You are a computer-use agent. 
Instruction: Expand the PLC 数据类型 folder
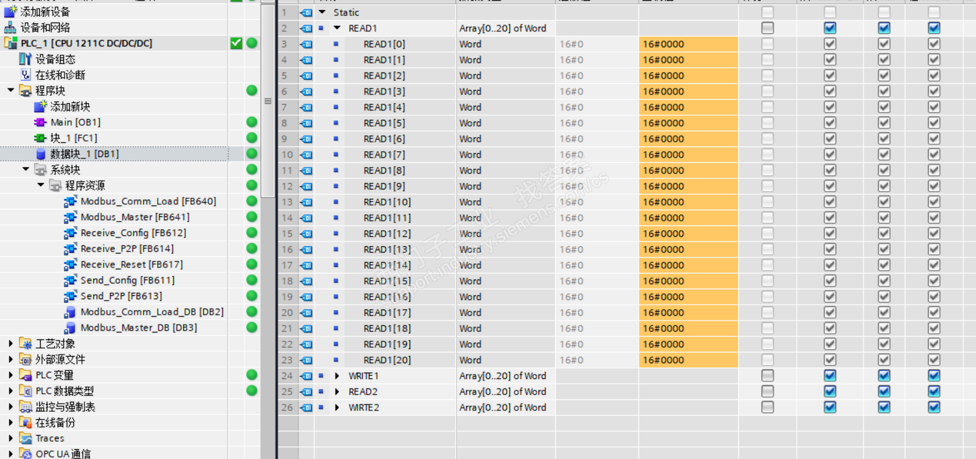(x=11, y=391)
